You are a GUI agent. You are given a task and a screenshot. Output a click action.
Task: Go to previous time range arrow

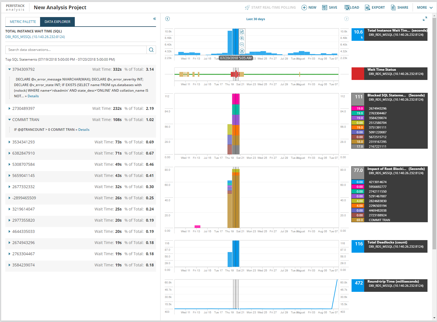pos(168,19)
